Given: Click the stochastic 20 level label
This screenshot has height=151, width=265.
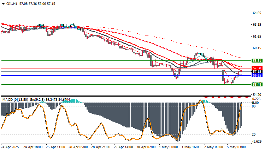Looking at the screenshot, I should (254, 134).
